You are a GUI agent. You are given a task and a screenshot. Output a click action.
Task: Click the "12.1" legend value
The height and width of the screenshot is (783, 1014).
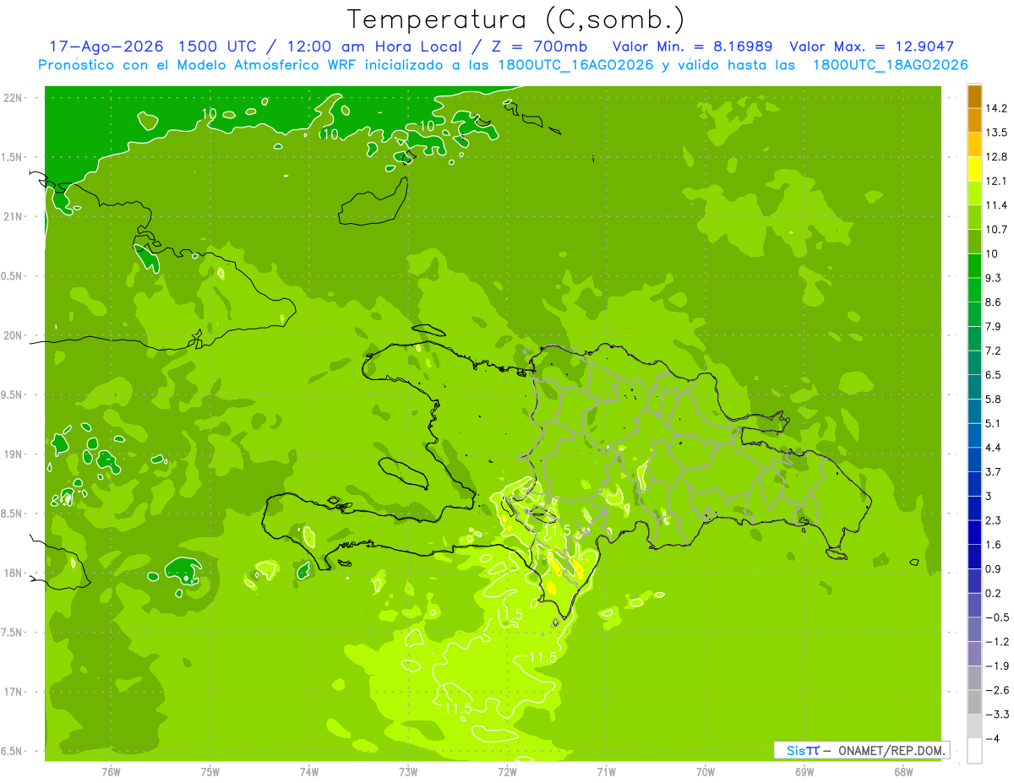point(997,181)
